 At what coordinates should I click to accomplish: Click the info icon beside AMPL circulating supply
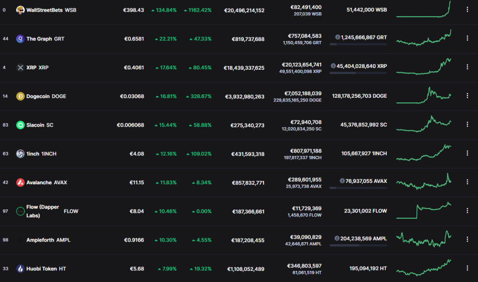[x=337, y=238]
